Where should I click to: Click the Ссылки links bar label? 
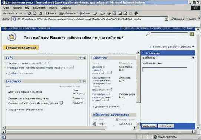(192, 19)
